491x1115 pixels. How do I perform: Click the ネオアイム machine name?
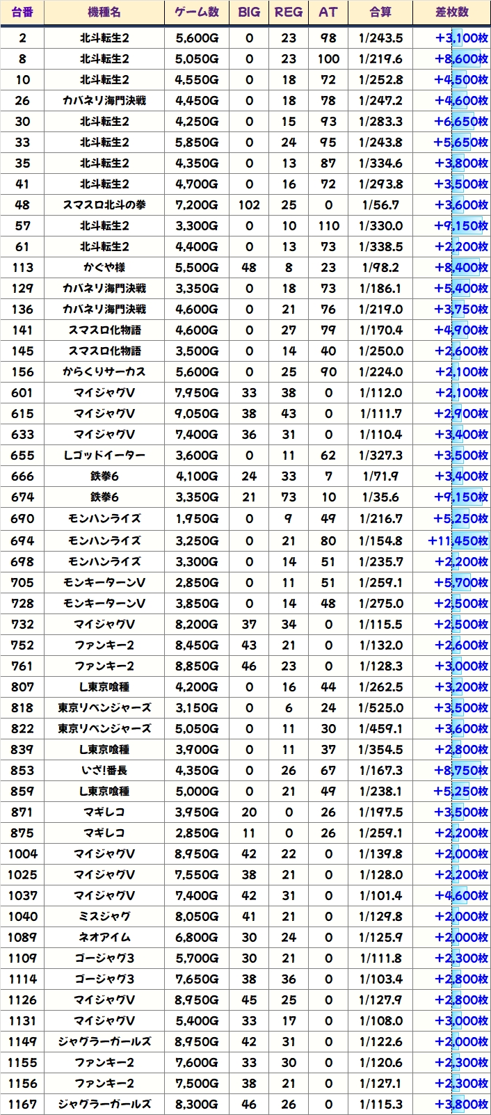point(104,938)
